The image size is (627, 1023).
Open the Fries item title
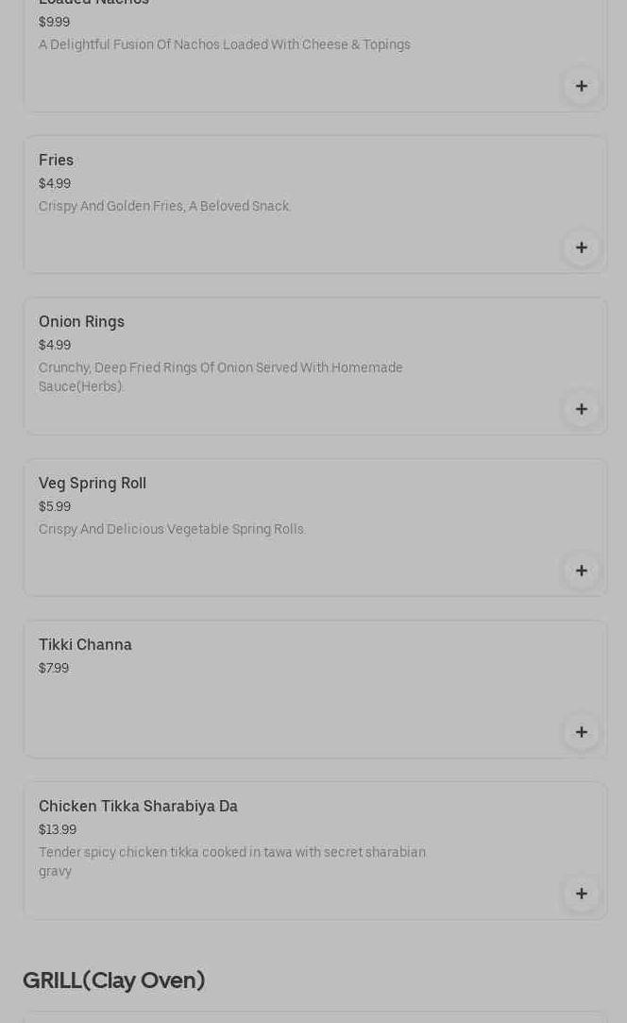56,161
